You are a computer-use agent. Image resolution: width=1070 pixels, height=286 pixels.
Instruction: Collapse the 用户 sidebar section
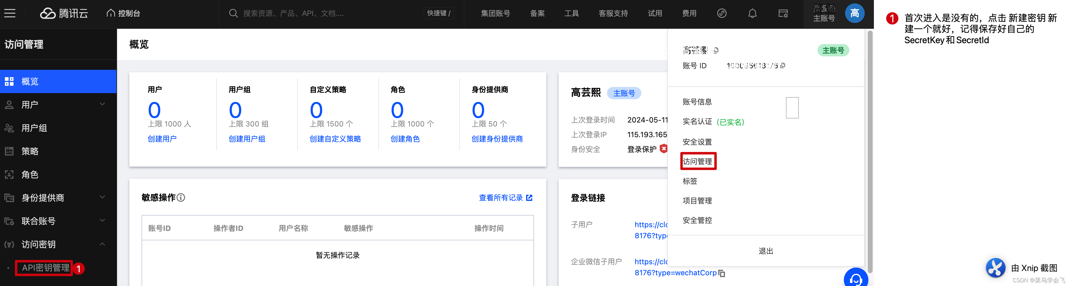(102, 104)
